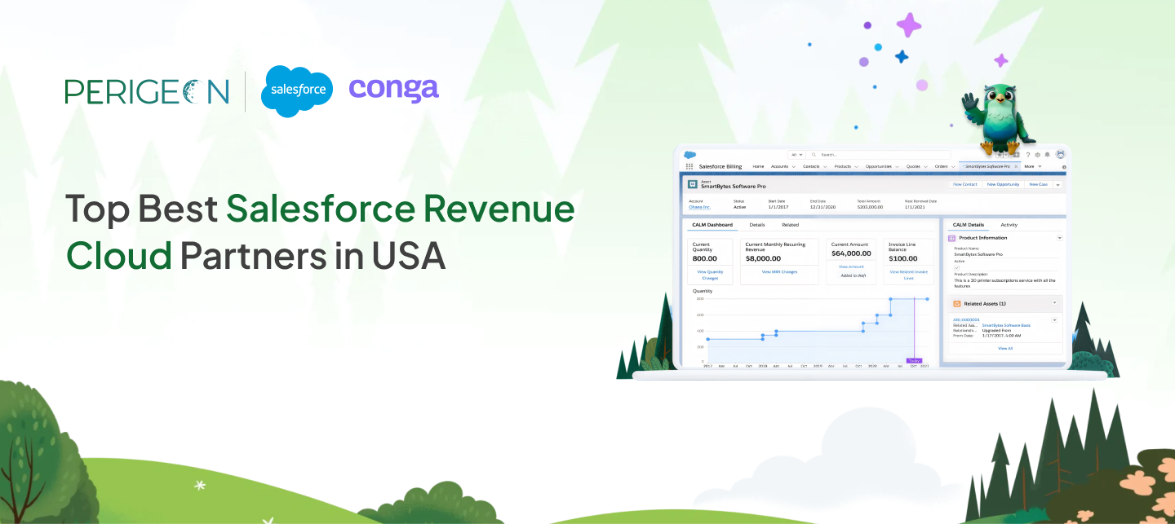
Task: Click the Today marker on Quantity chart
Action: (914, 360)
